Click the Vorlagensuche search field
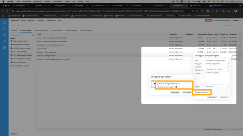 coord(20,35)
